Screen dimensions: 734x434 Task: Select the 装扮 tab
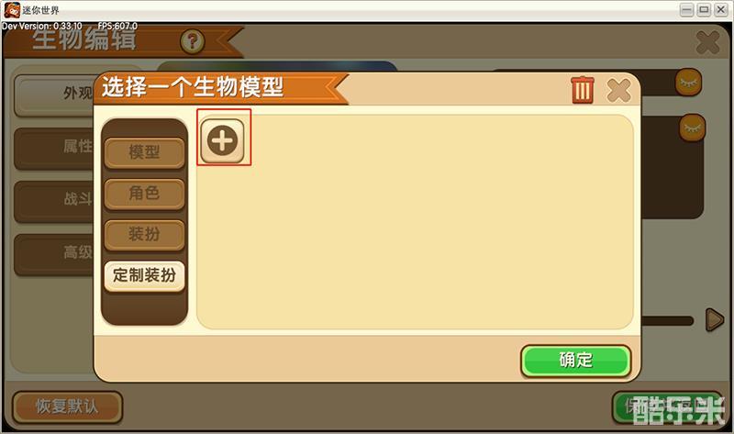[144, 234]
